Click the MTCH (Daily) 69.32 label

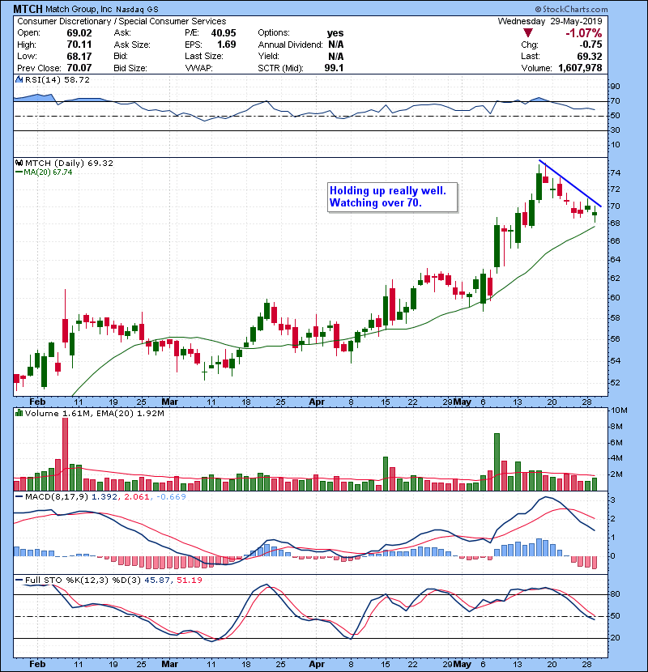[x=69, y=163]
